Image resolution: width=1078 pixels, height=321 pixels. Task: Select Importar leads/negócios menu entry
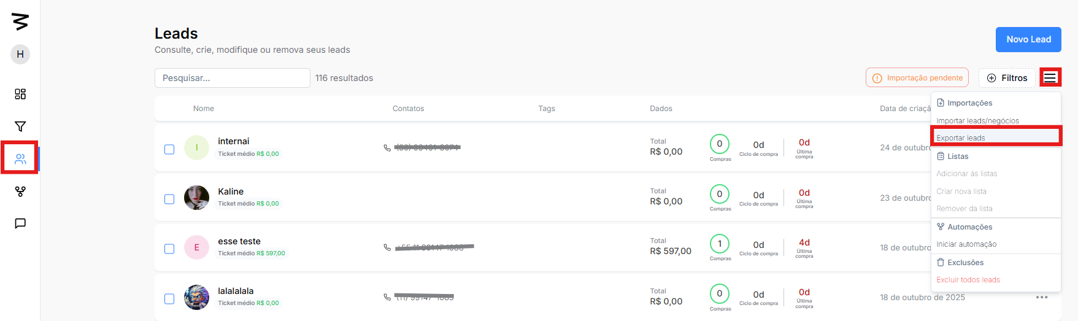977,121
